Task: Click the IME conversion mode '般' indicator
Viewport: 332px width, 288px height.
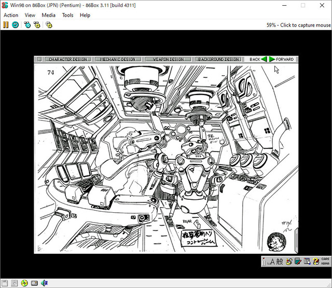Action: point(280,262)
